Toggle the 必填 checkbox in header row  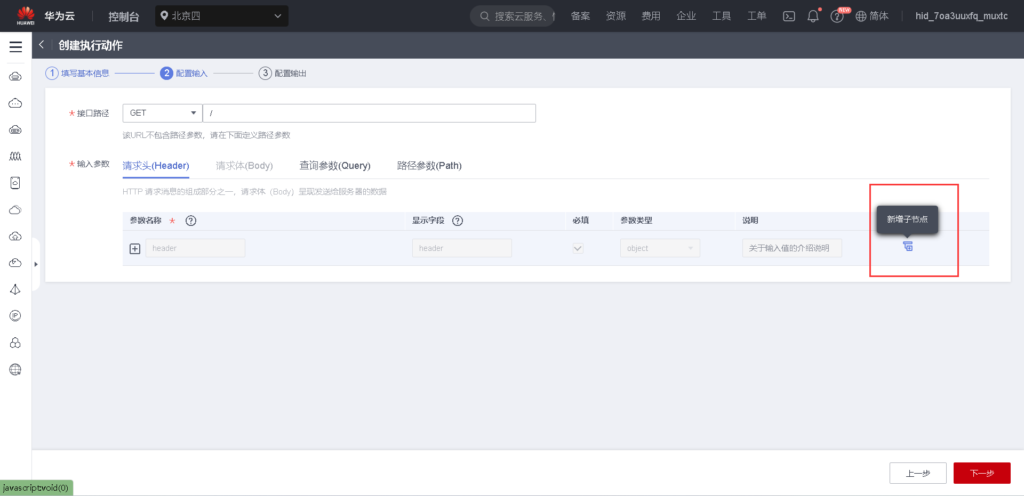coord(578,248)
